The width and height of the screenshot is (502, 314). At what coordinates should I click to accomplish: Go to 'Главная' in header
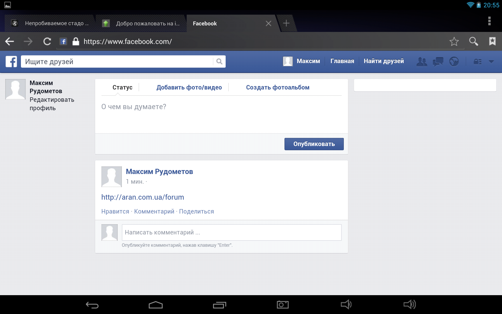[342, 61]
